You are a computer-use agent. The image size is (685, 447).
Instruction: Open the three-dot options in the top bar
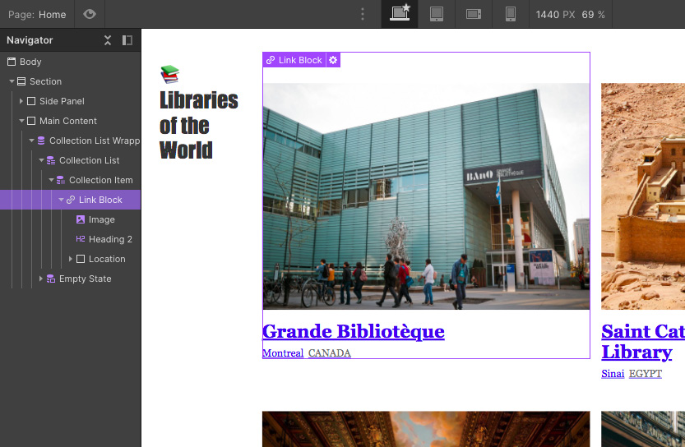(362, 15)
